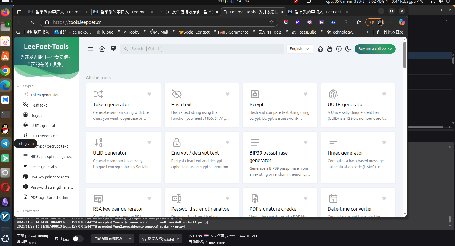455x246 pixels.
Task: Open the About info circle icon
Action: (339, 49)
